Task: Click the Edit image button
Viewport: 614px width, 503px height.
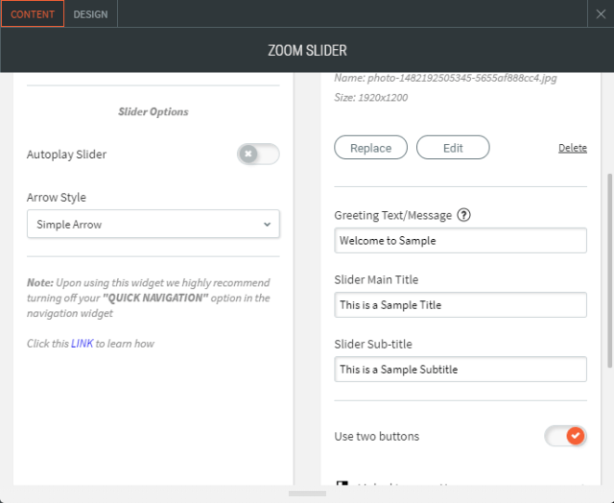Action: [x=453, y=148]
